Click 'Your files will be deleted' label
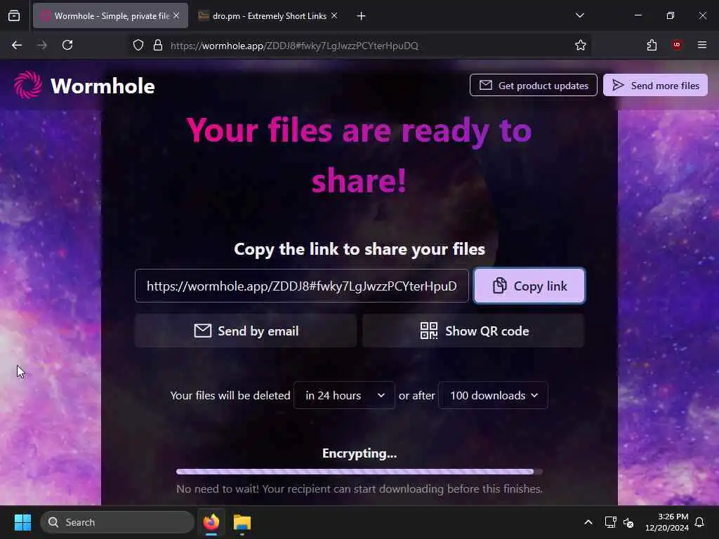The width and height of the screenshot is (719, 539). (230, 395)
